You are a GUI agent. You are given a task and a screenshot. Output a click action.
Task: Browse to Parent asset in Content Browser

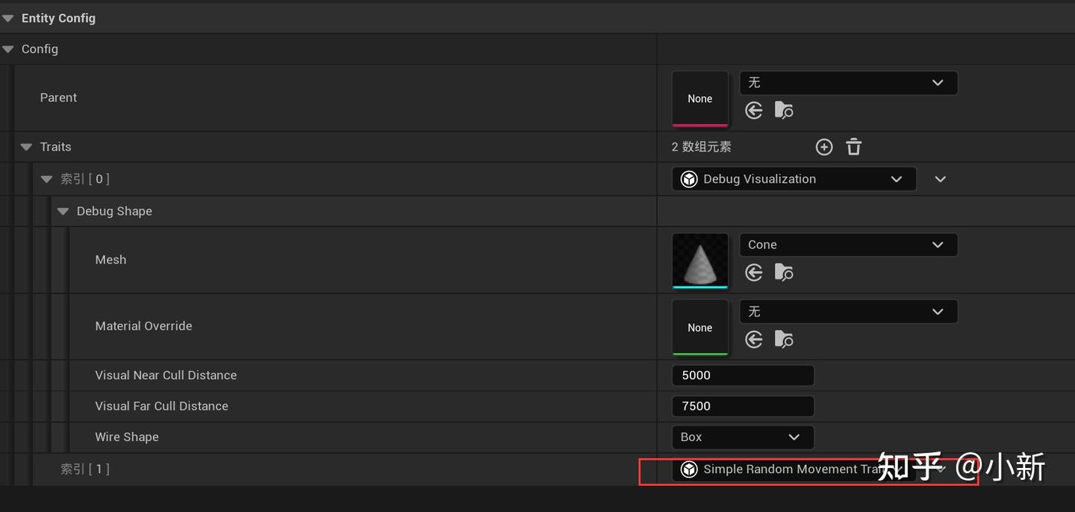[x=784, y=110]
